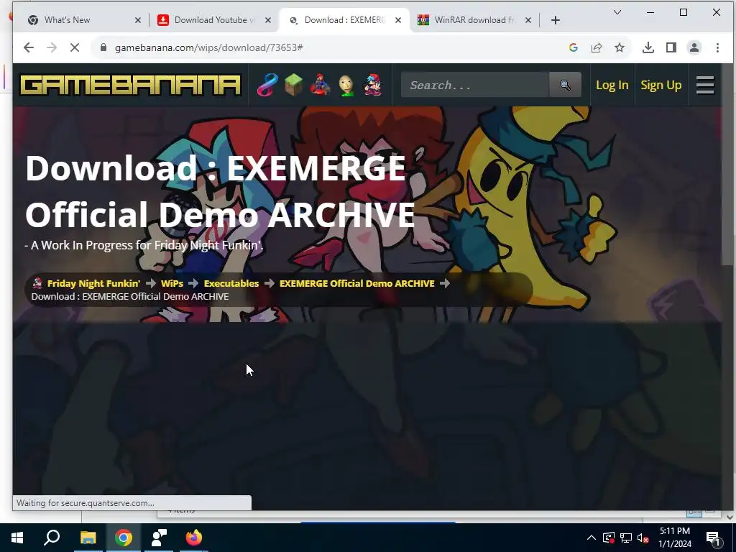The height and width of the screenshot is (552, 736).
Task: Share this page via share icon
Action: pos(597,47)
